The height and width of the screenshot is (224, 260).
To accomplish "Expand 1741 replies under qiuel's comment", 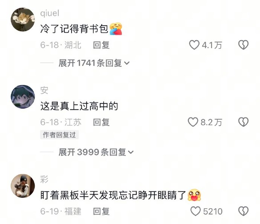I will click(x=94, y=63).
